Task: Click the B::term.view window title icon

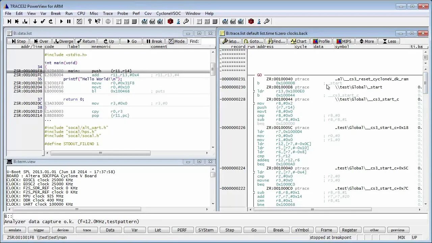Action: pos(10,162)
